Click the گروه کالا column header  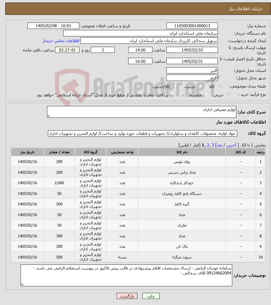91,152
